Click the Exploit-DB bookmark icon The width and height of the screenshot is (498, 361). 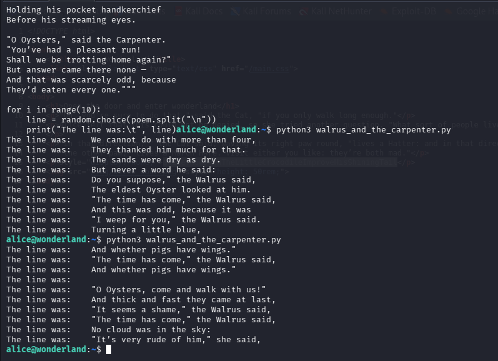pos(383,11)
